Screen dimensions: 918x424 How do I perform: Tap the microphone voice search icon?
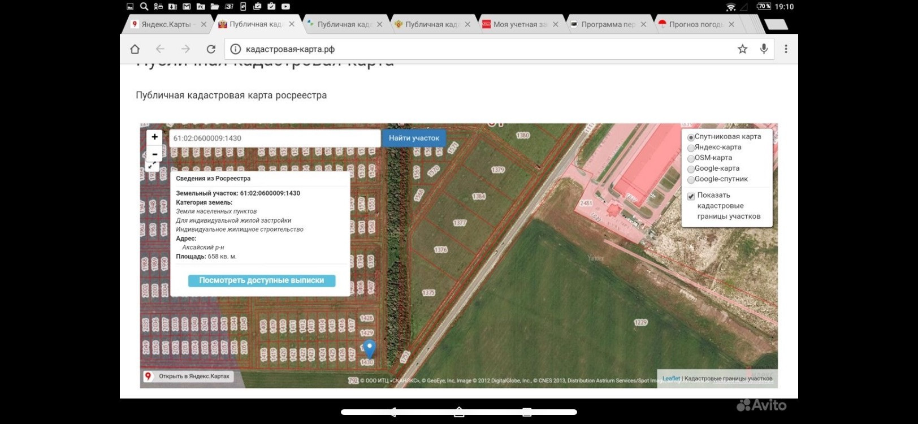click(764, 49)
